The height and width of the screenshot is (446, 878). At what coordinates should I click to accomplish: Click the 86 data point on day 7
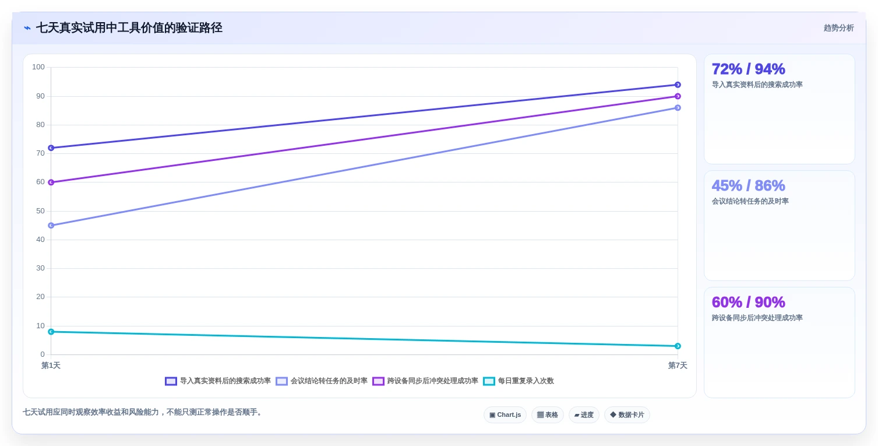pyautogui.click(x=678, y=108)
